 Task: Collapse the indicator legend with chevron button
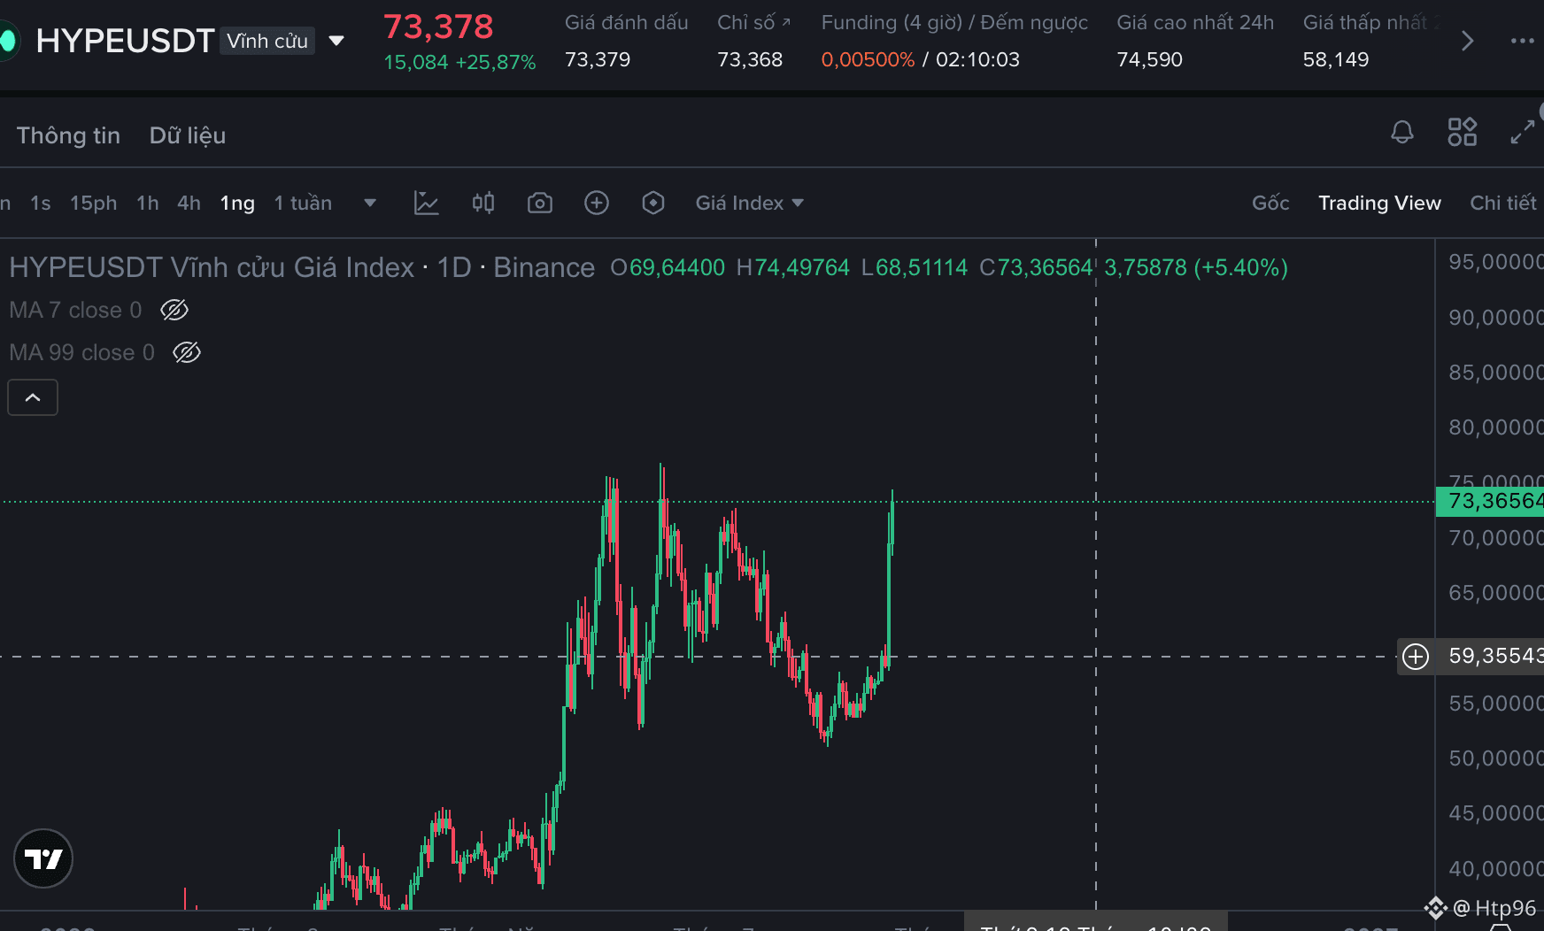33,397
